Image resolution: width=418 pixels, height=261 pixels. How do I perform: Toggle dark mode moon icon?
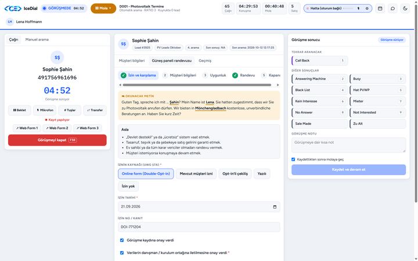(x=405, y=9)
